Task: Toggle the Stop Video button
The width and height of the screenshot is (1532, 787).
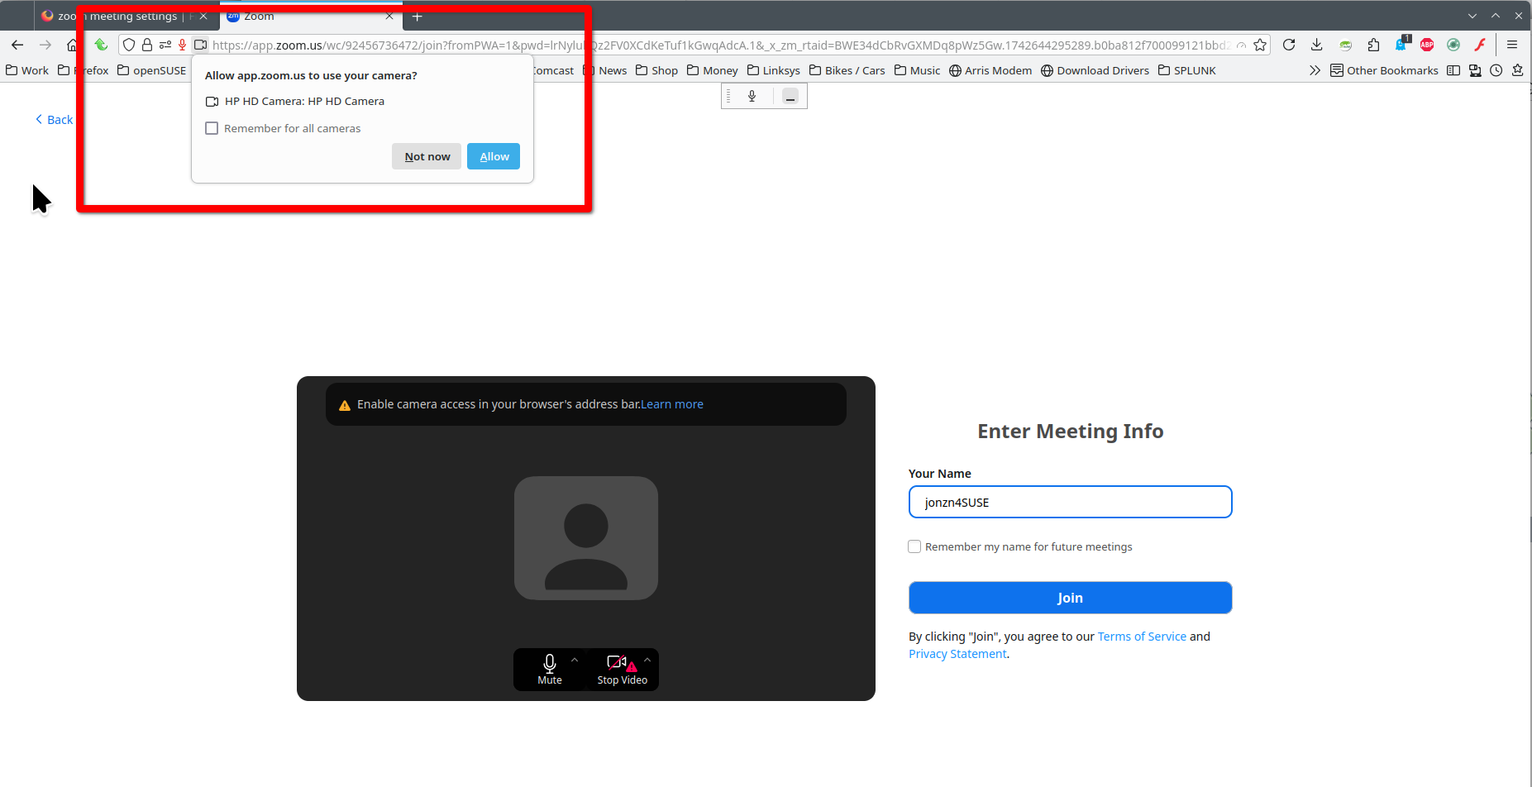Action: click(x=622, y=670)
